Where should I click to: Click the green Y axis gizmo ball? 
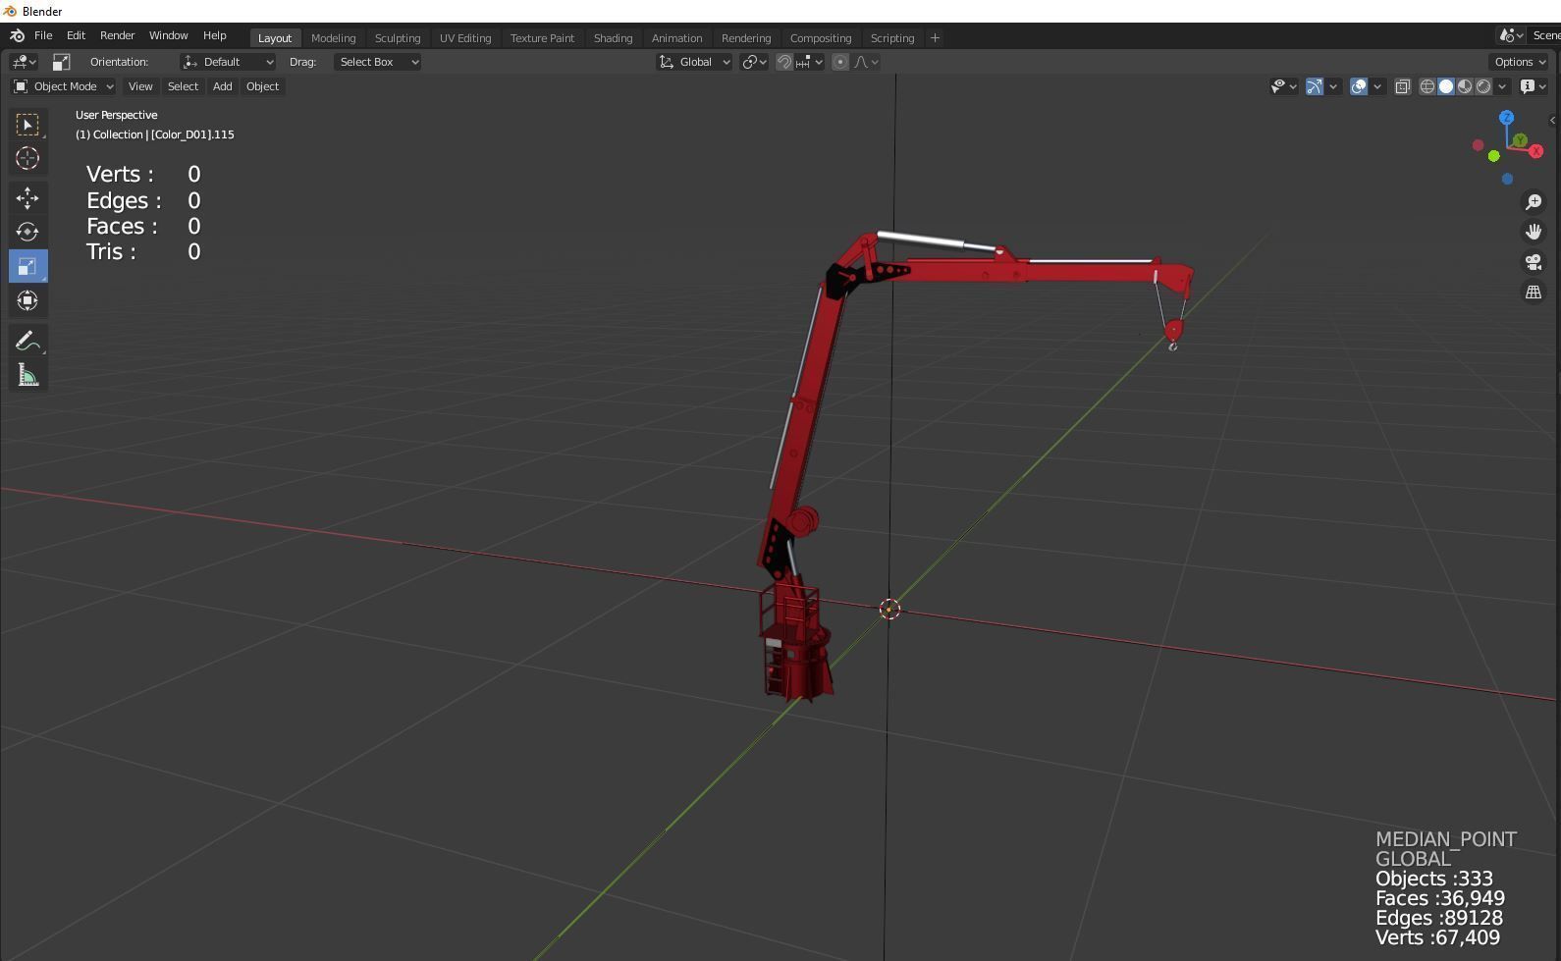click(1520, 141)
